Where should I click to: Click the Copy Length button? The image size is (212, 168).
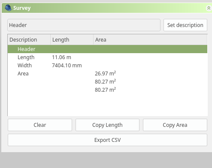point(107,125)
